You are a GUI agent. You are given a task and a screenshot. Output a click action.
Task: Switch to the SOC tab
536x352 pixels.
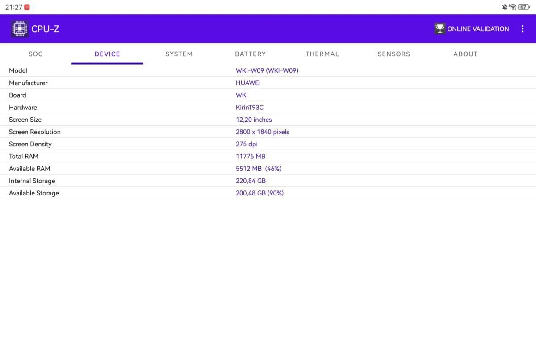click(x=36, y=54)
